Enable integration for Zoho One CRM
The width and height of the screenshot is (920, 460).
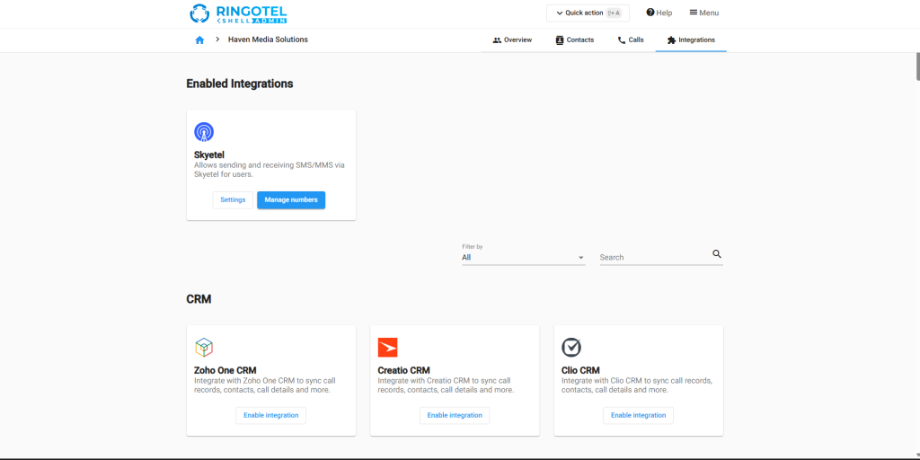[x=270, y=415]
